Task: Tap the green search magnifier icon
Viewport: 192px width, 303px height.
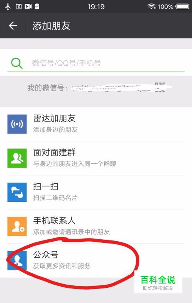Action: [17, 63]
